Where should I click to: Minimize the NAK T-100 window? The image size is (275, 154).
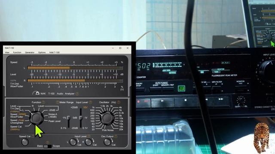(x=113, y=48)
